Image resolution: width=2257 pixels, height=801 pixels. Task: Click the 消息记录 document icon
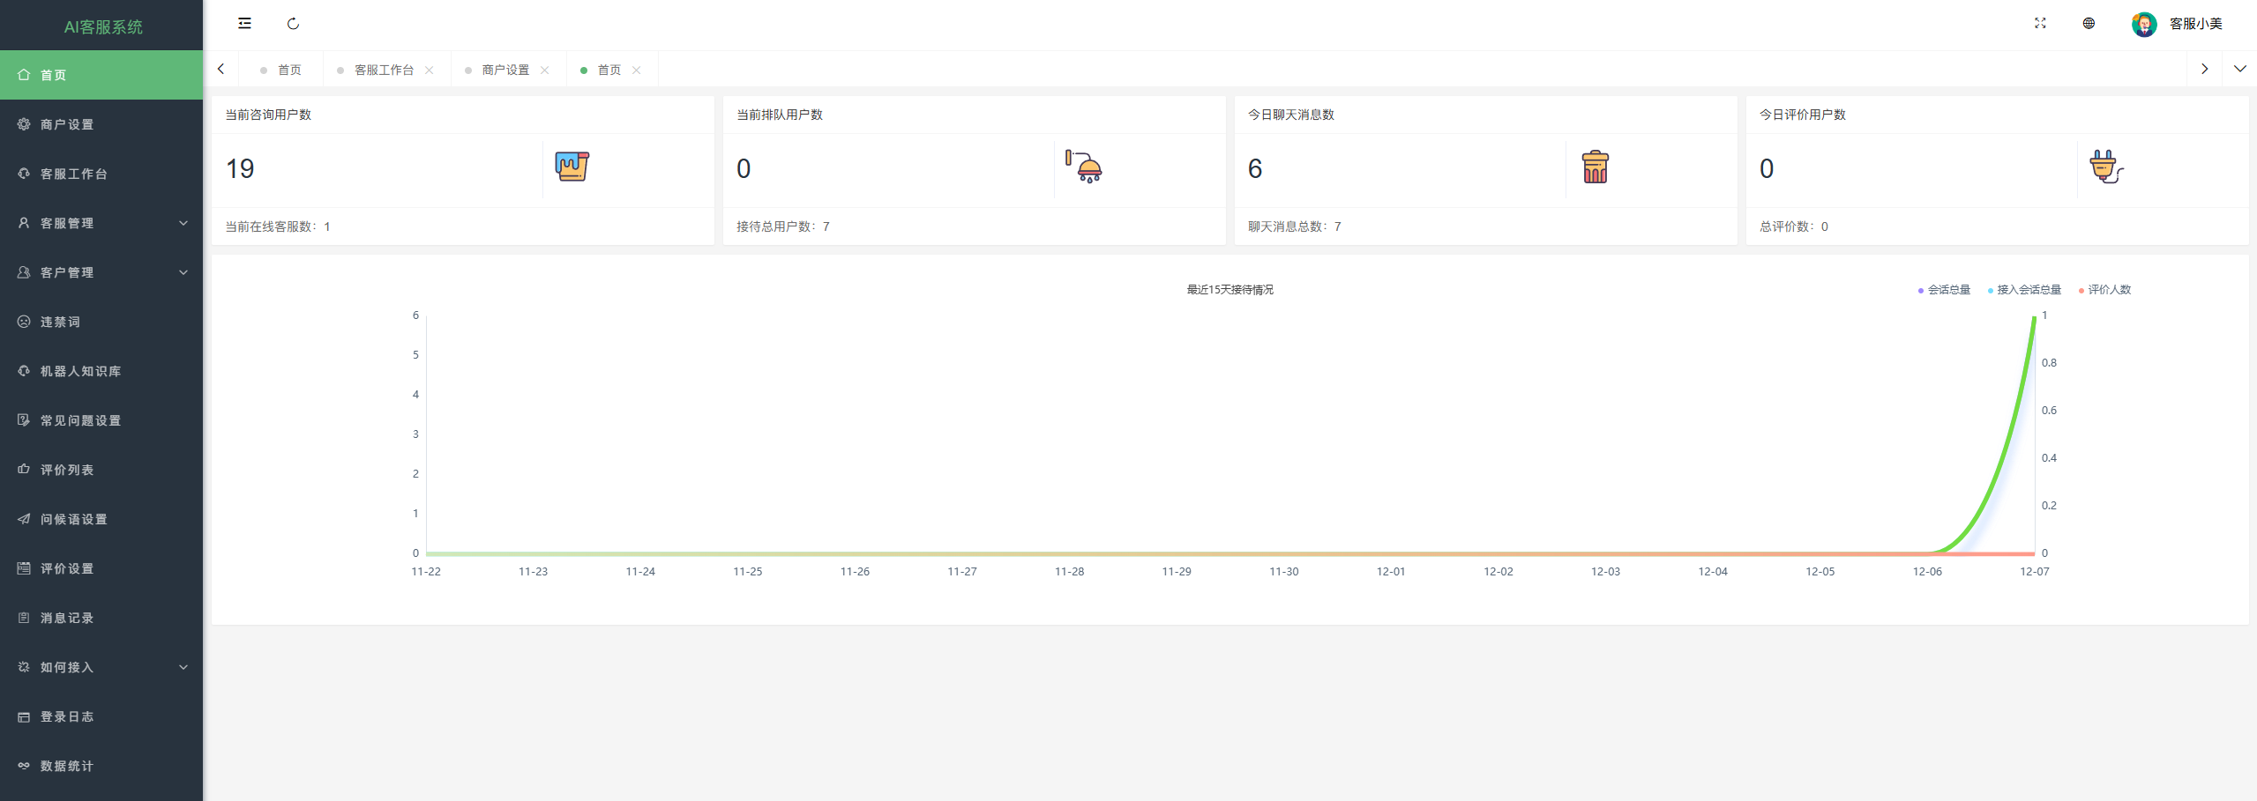coord(24,618)
